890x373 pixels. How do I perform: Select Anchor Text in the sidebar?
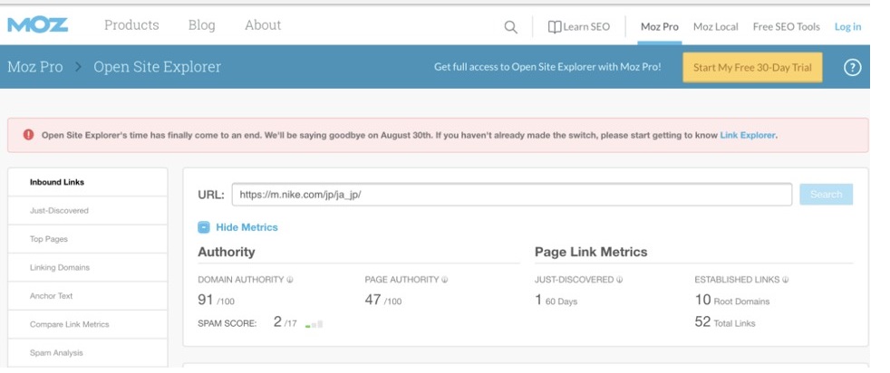coord(88,295)
